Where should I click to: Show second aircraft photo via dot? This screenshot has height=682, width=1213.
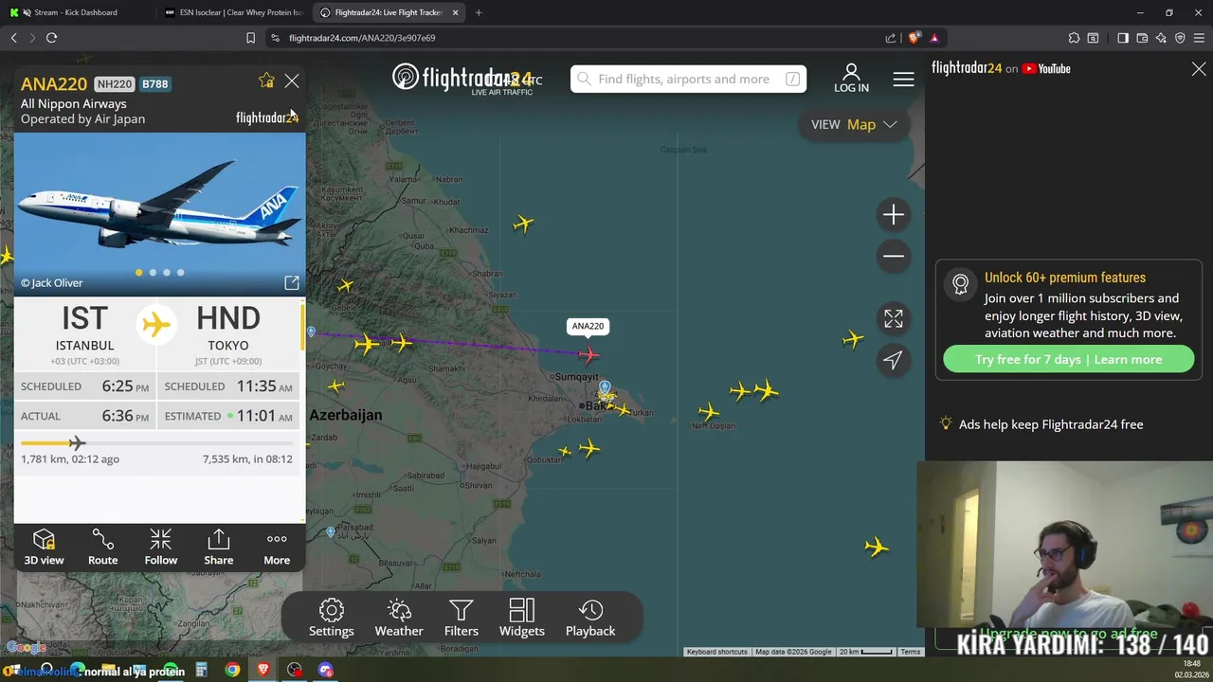[x=153, y=273]
